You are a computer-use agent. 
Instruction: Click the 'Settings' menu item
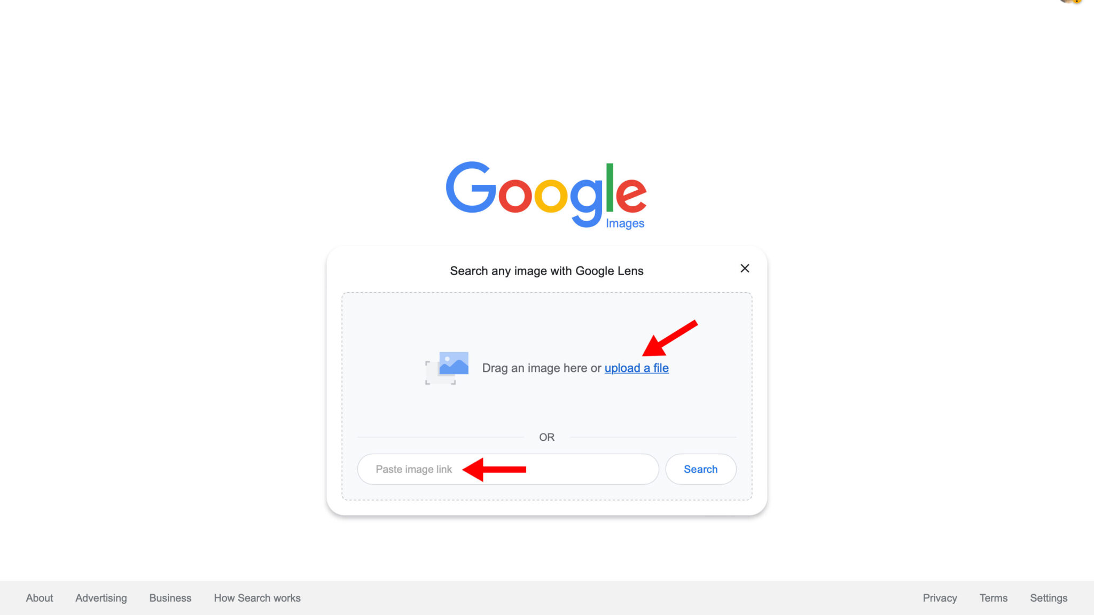[1049, 598]
